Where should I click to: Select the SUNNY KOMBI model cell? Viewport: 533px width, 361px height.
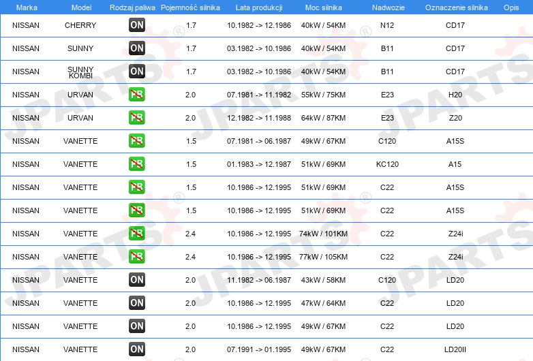80,72
